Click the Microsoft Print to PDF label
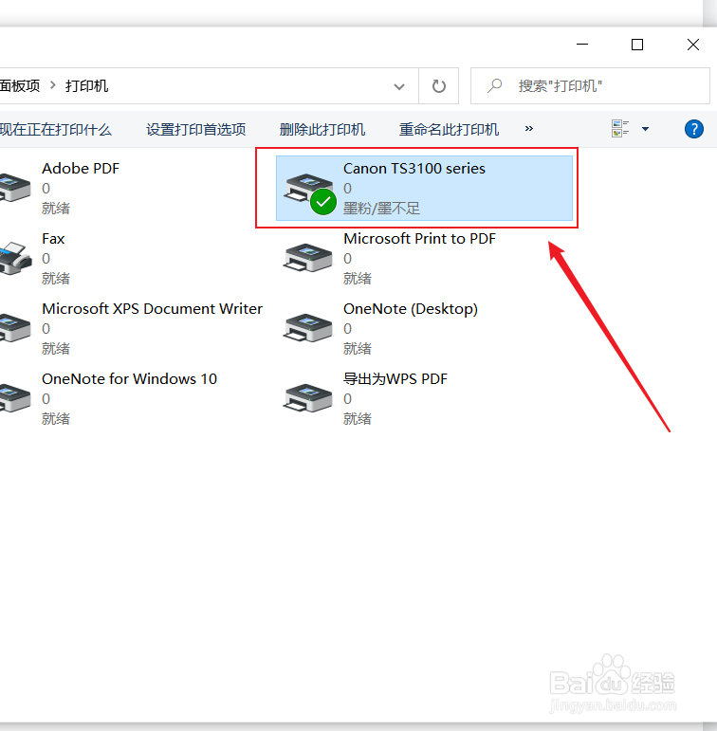Screen dimensions: 717x731 [419, 239]
